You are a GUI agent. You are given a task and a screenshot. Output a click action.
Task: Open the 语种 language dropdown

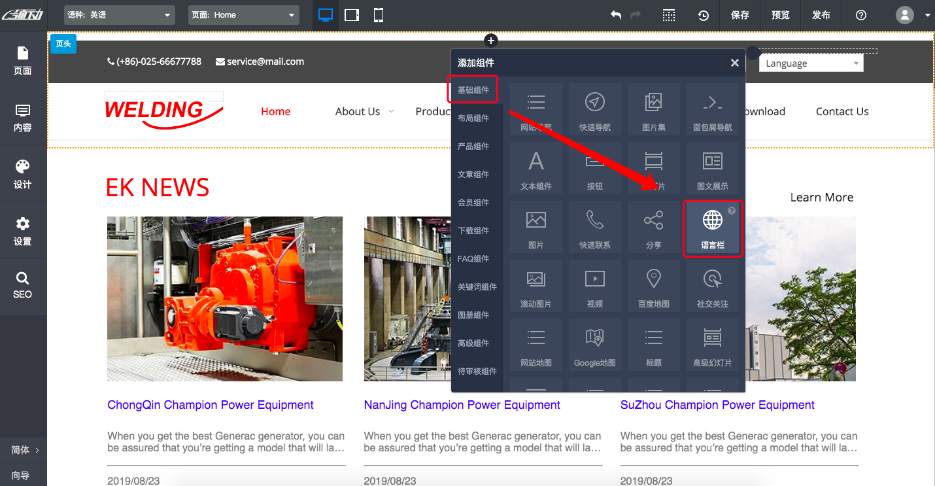pyautogui.click(x=120, y=15)
